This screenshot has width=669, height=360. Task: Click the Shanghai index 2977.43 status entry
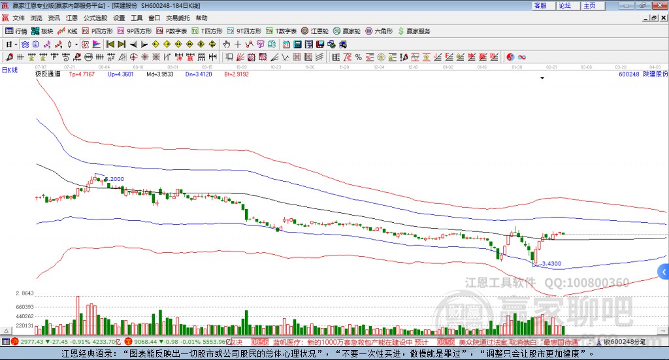coord(67,342)
